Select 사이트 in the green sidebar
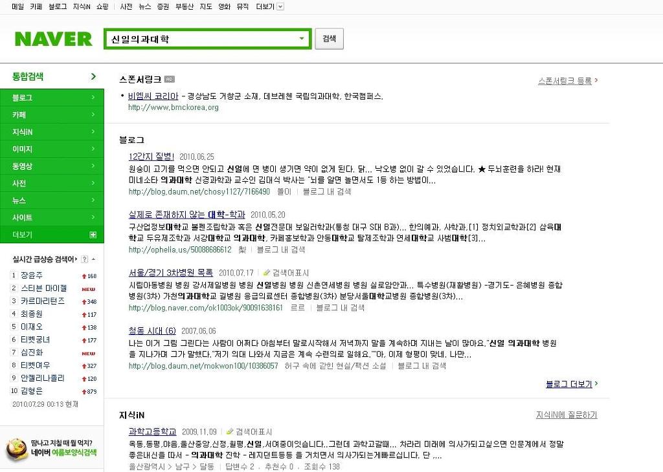This screenshot has height=472, width=663. [52, 217]
